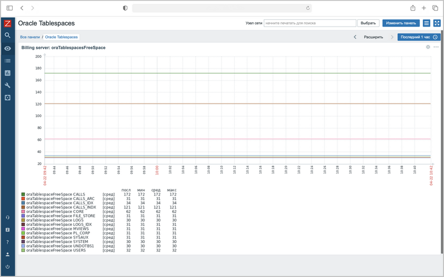Click the CALLS legend color swatch

tap(23, 194)
